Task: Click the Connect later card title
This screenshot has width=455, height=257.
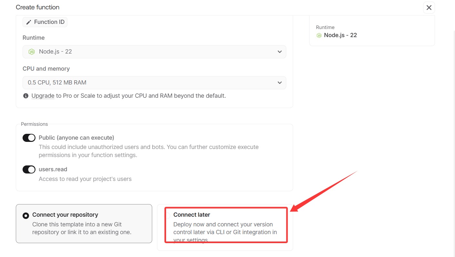Action: (x=192, y=215)
